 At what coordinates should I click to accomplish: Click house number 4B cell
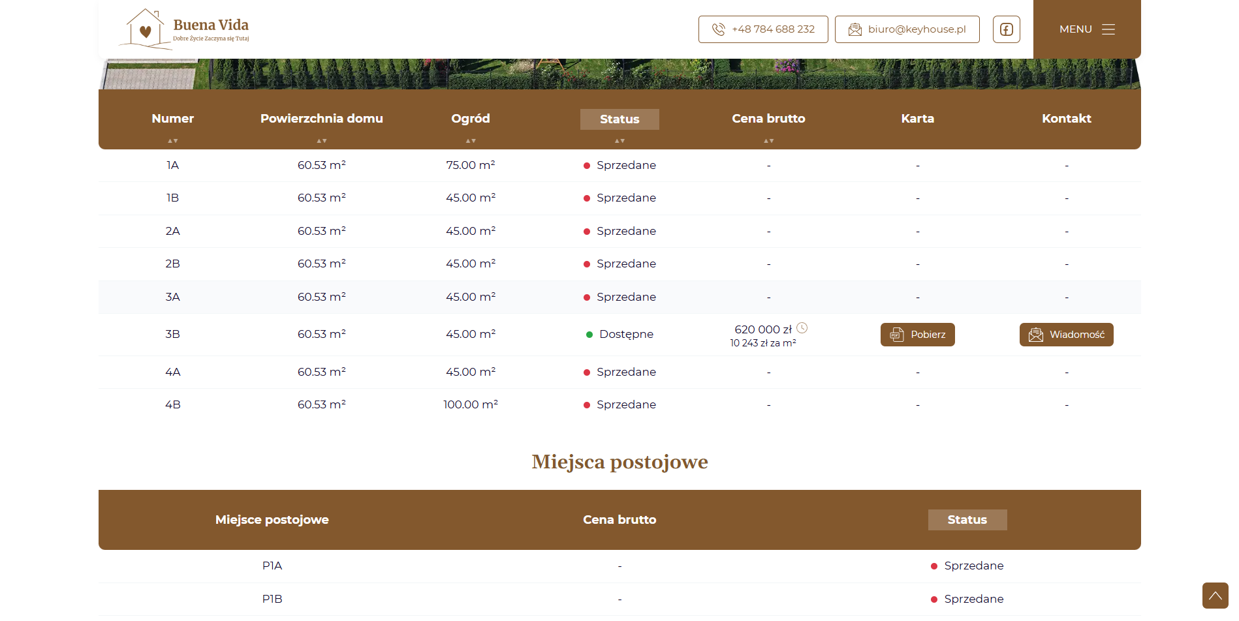[x=173, y=404]
